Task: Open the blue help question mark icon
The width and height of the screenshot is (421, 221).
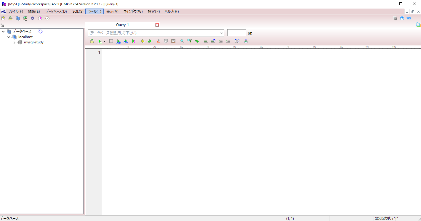Action: tap(402, 18)
